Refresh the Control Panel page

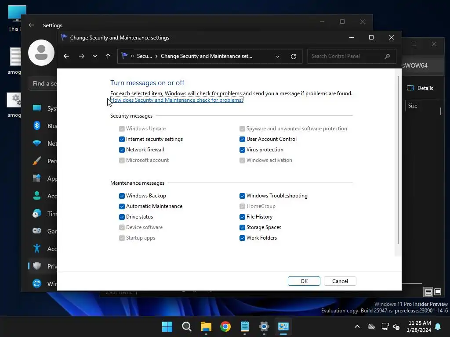[x=293, y=57]
